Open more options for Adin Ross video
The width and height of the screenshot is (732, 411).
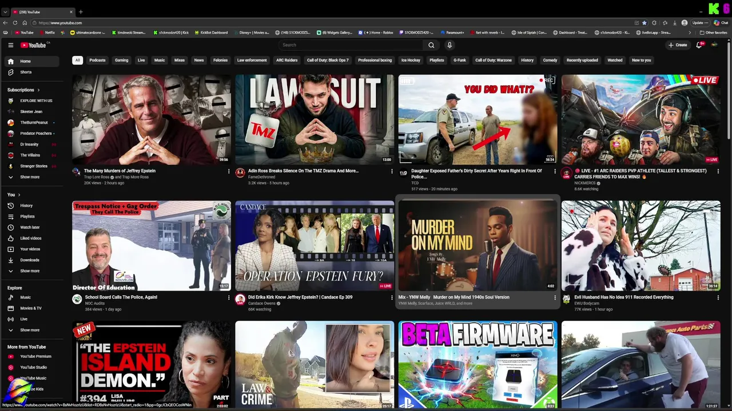point(392,171)
